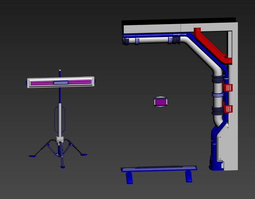
Task: Select the red diagonal support bracket
Action: click(x=212, y=45)
